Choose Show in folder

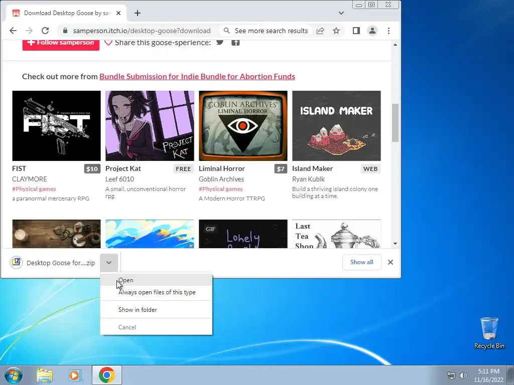coord(157,310)
